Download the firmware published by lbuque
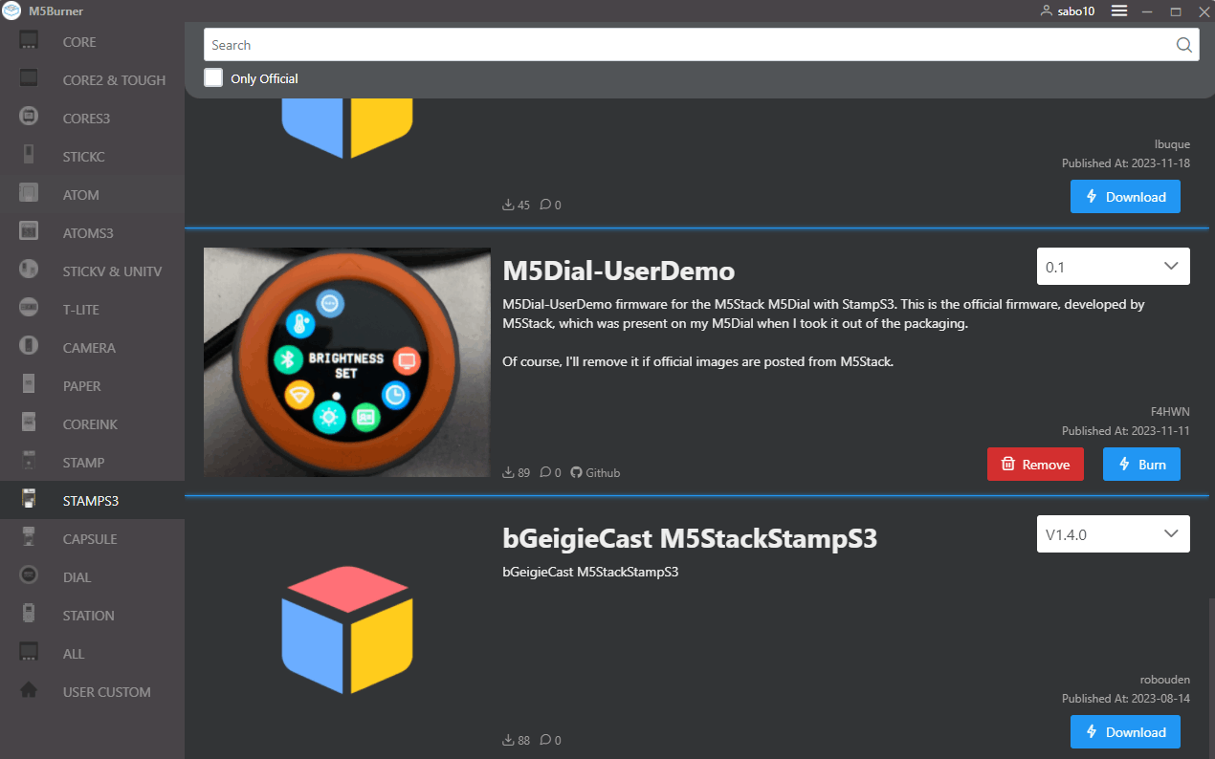 (x=1125, y=197)
